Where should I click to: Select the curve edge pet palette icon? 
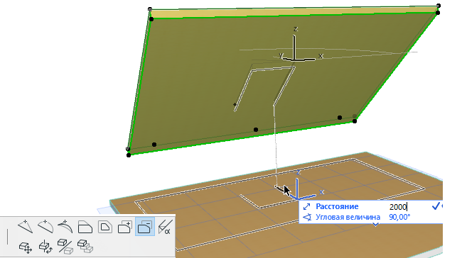pyautogui.click(x=45, y=227)
